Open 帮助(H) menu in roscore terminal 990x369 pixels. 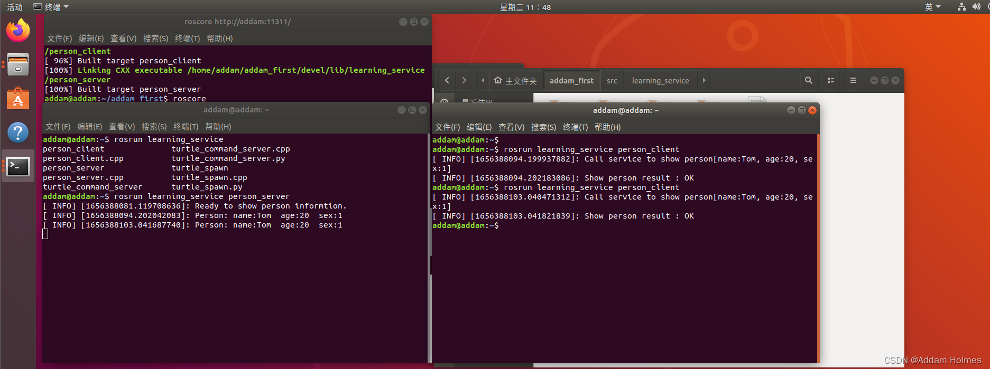pyautogui.click(x=219, y=39)
